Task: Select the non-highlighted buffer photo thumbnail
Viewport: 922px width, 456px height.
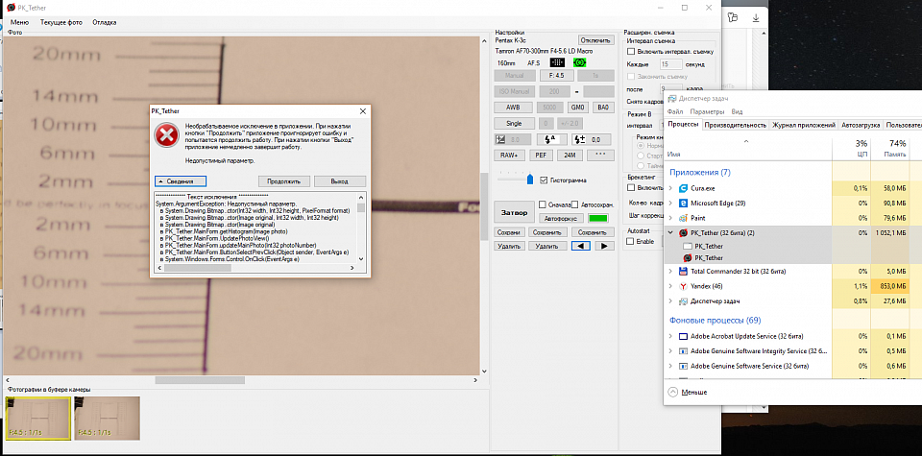Action: click(x=107, y=418)
